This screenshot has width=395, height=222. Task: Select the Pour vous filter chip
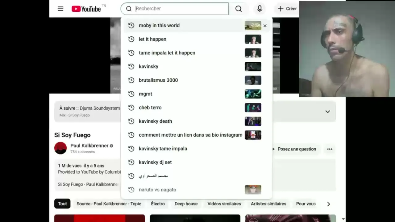[306, 204]
